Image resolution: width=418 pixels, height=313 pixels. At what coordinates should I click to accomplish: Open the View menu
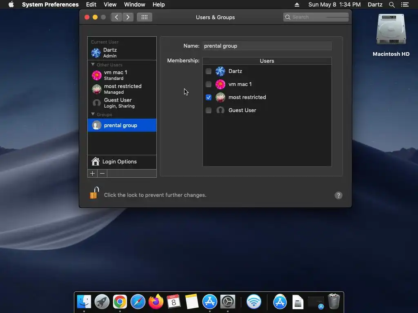110,4
